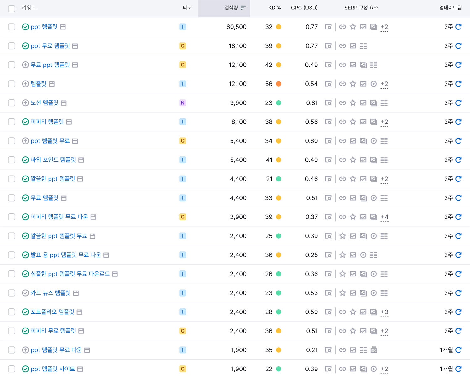
Task: Add '무료 ppt 템플릿' with plus icon
Action: click(25, 65)
